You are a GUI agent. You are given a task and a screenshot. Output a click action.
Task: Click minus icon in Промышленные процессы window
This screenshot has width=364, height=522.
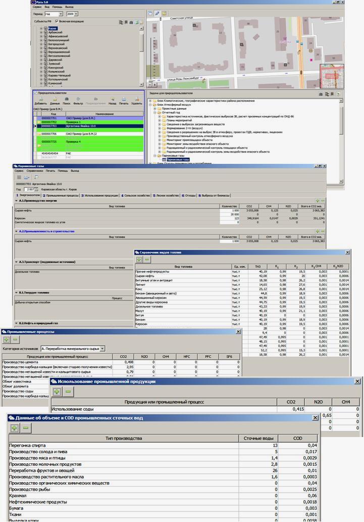[x=14, y=340]
